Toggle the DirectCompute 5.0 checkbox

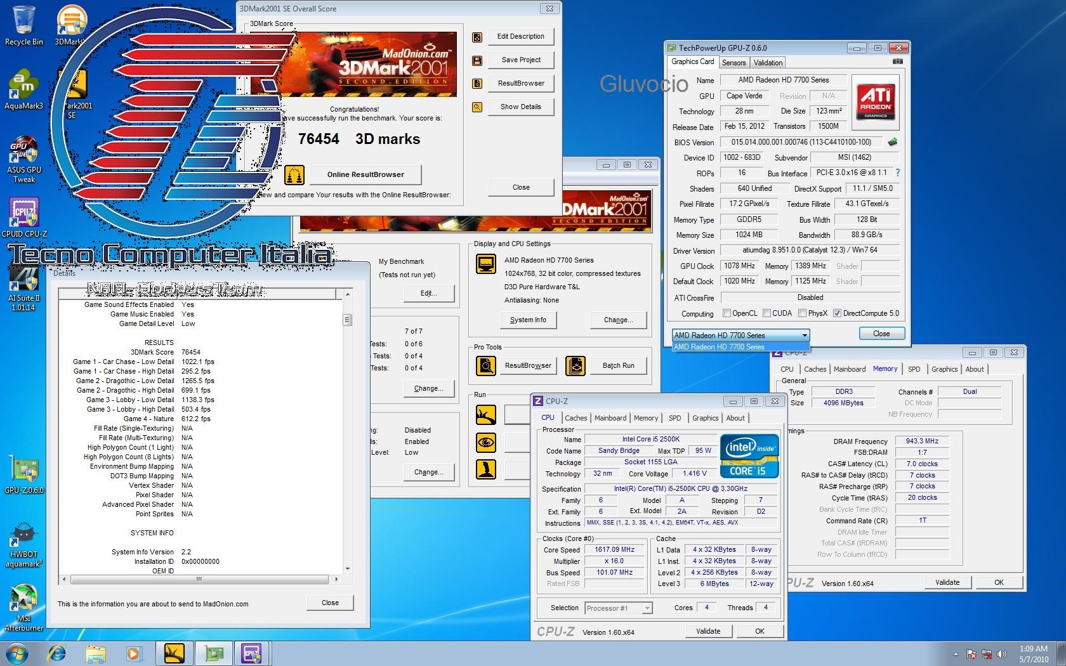tap(838, 313)
